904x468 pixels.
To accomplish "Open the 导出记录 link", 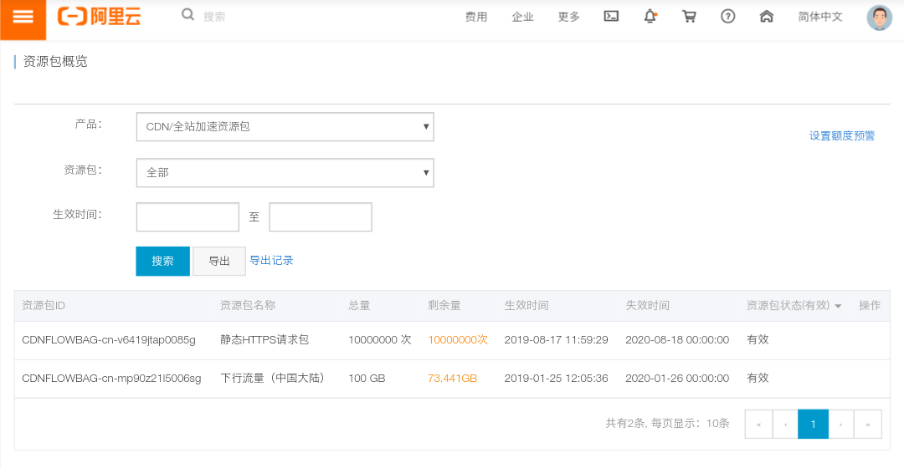I will click(271, 260).
